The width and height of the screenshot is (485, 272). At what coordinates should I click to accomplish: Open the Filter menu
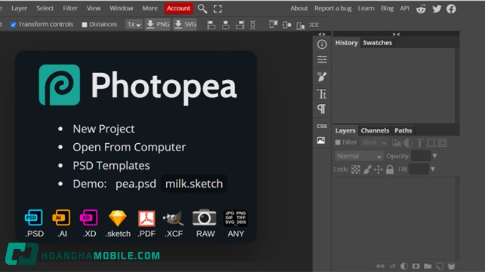tap(70, 8)
